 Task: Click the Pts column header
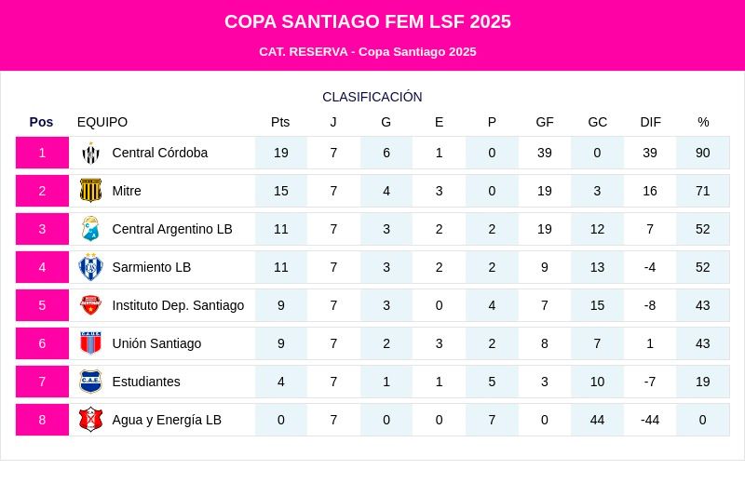coord(280,122)
